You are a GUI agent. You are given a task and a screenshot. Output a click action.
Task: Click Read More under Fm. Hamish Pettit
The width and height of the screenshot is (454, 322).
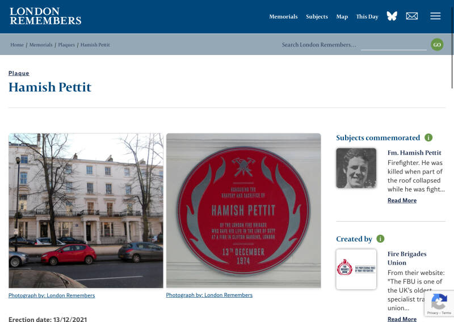(402, 201)
